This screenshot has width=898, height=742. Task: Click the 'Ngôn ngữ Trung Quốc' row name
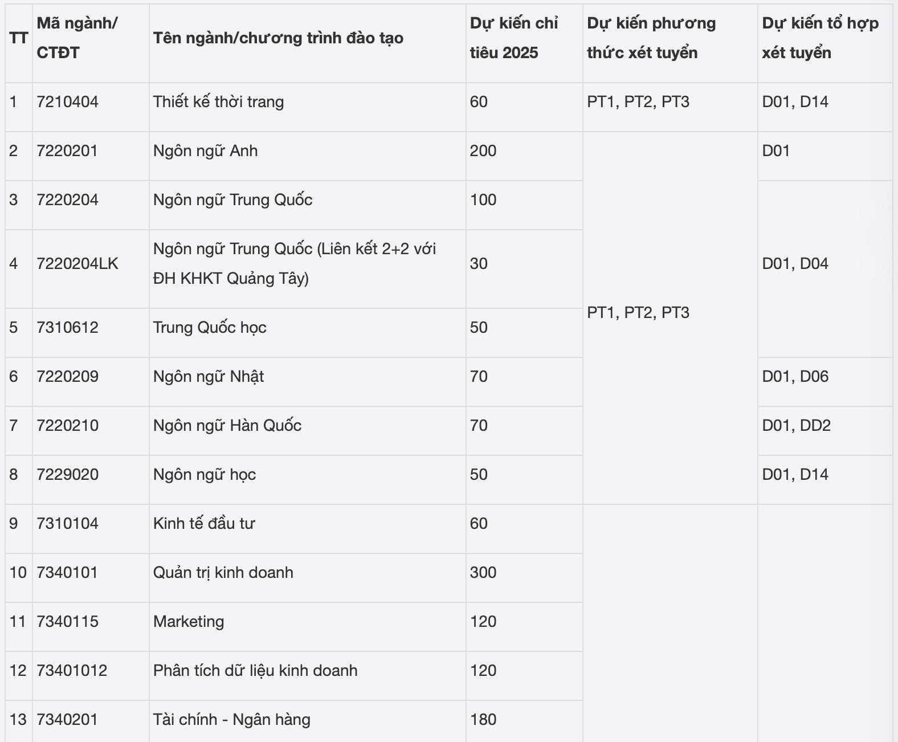[x=232, y=200]
